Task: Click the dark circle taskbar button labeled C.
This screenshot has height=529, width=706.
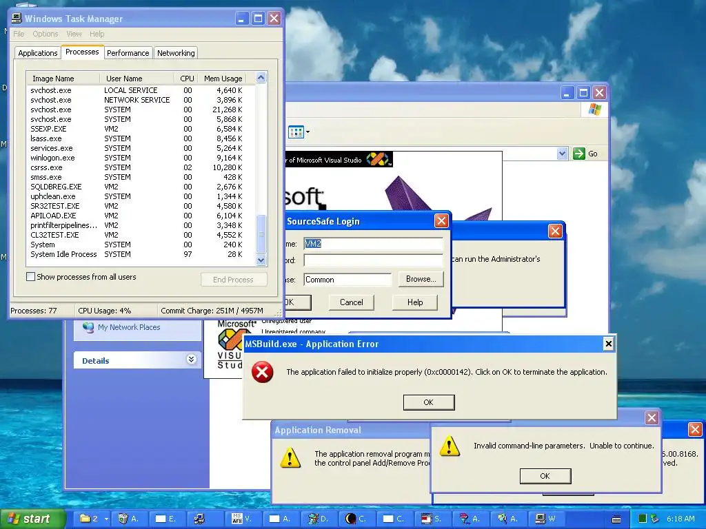Action: click(x=356, y=519)
